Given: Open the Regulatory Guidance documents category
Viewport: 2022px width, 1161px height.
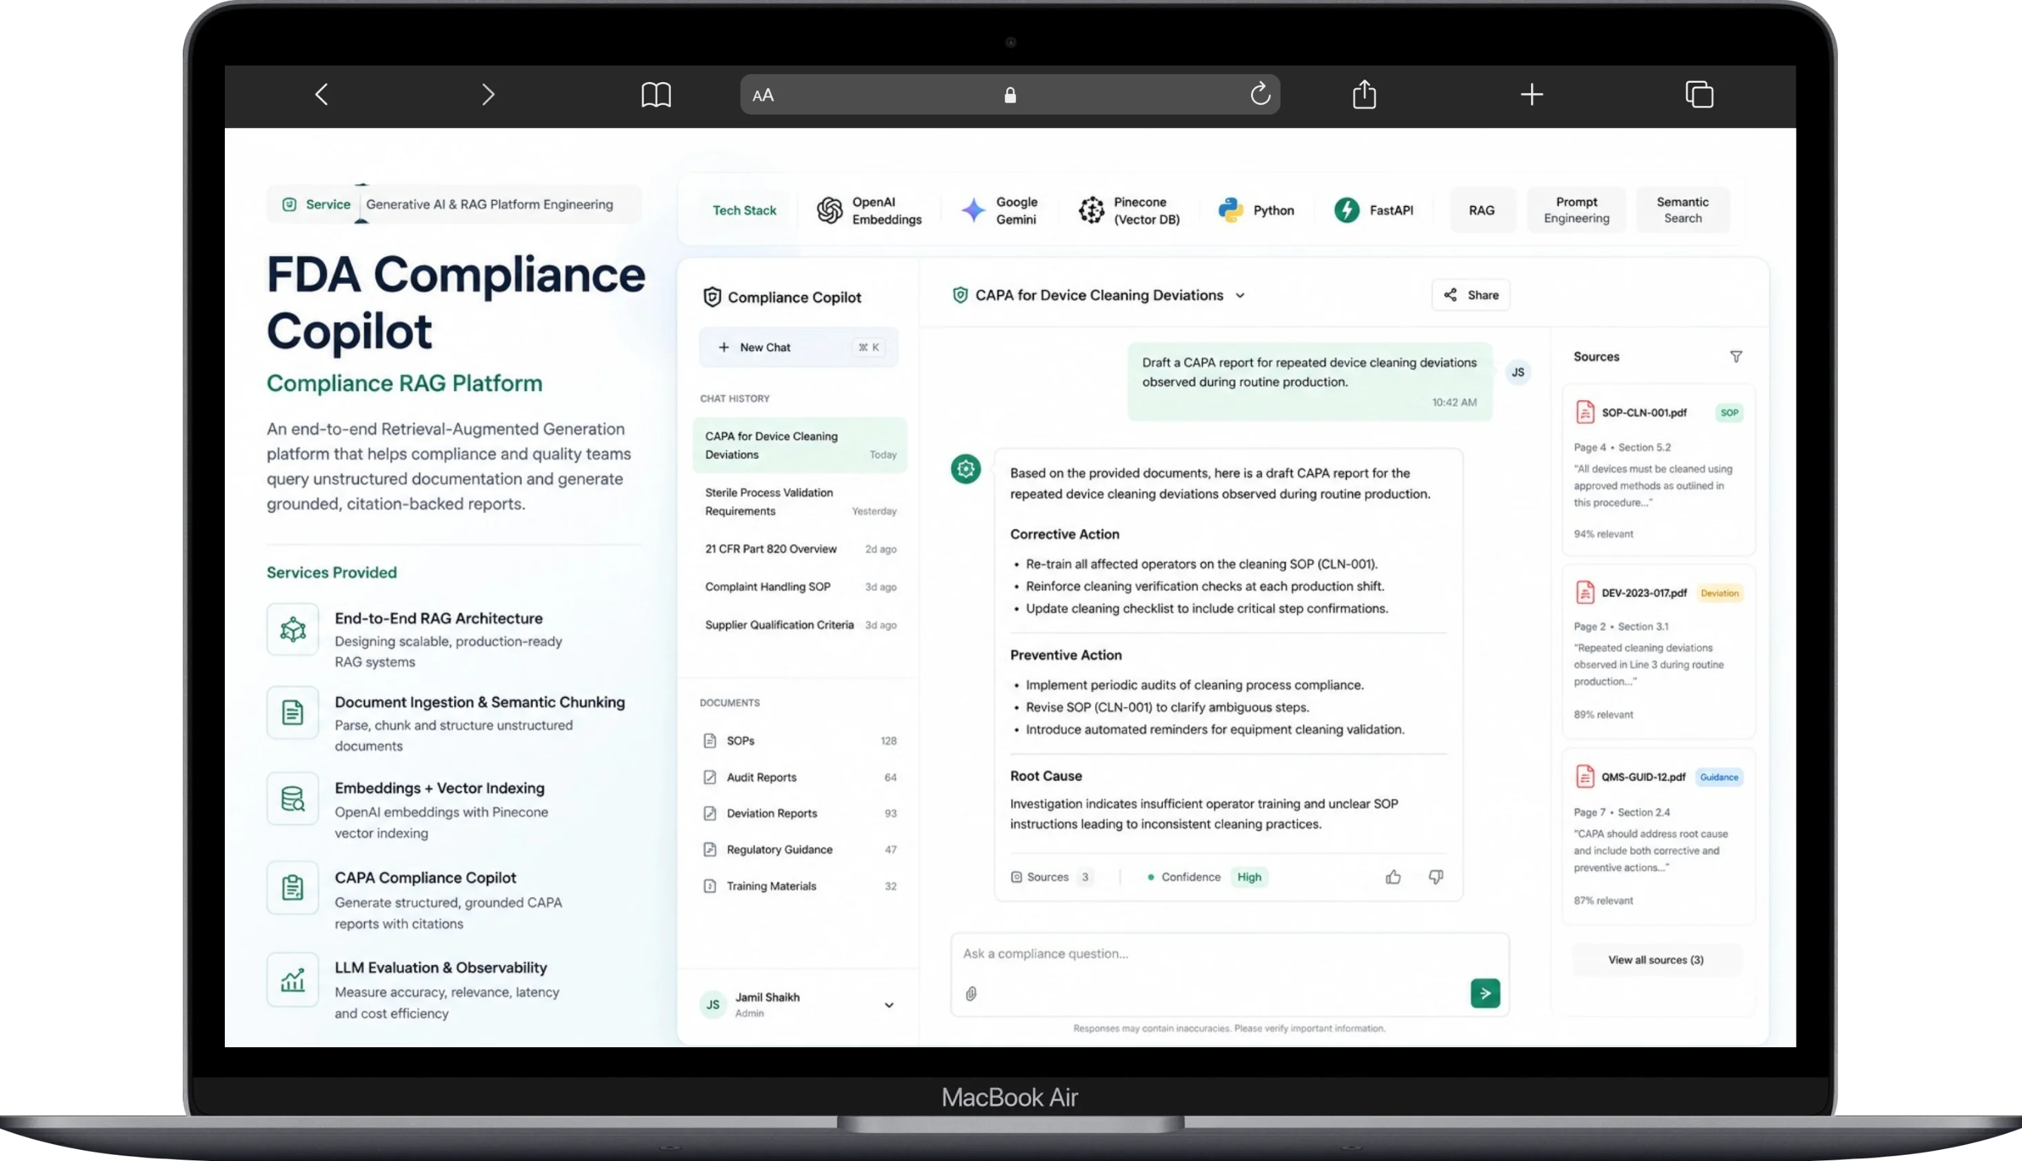Looking at the screenshot, I should [800, 850].
